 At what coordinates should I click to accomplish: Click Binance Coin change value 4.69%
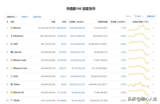point(123,68)
